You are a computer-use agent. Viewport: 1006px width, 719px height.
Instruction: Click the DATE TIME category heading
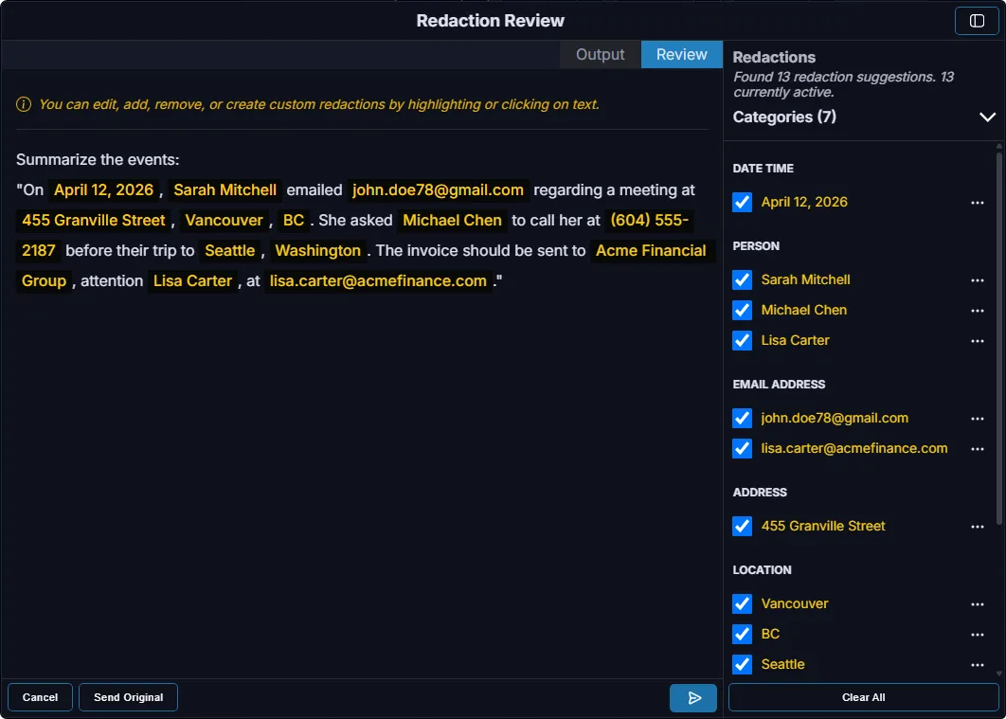coord(763,169)
